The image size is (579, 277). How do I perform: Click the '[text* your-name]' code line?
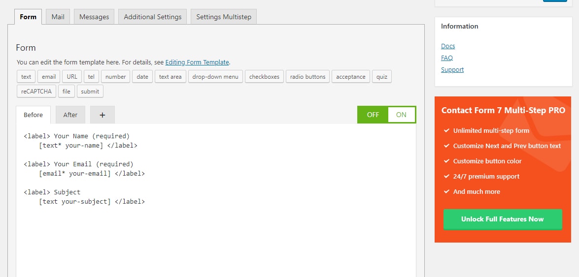(x=88, y=145)
